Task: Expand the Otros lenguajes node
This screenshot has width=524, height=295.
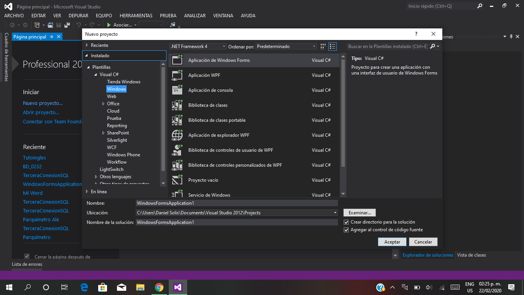Action: [x=96, y=177]
